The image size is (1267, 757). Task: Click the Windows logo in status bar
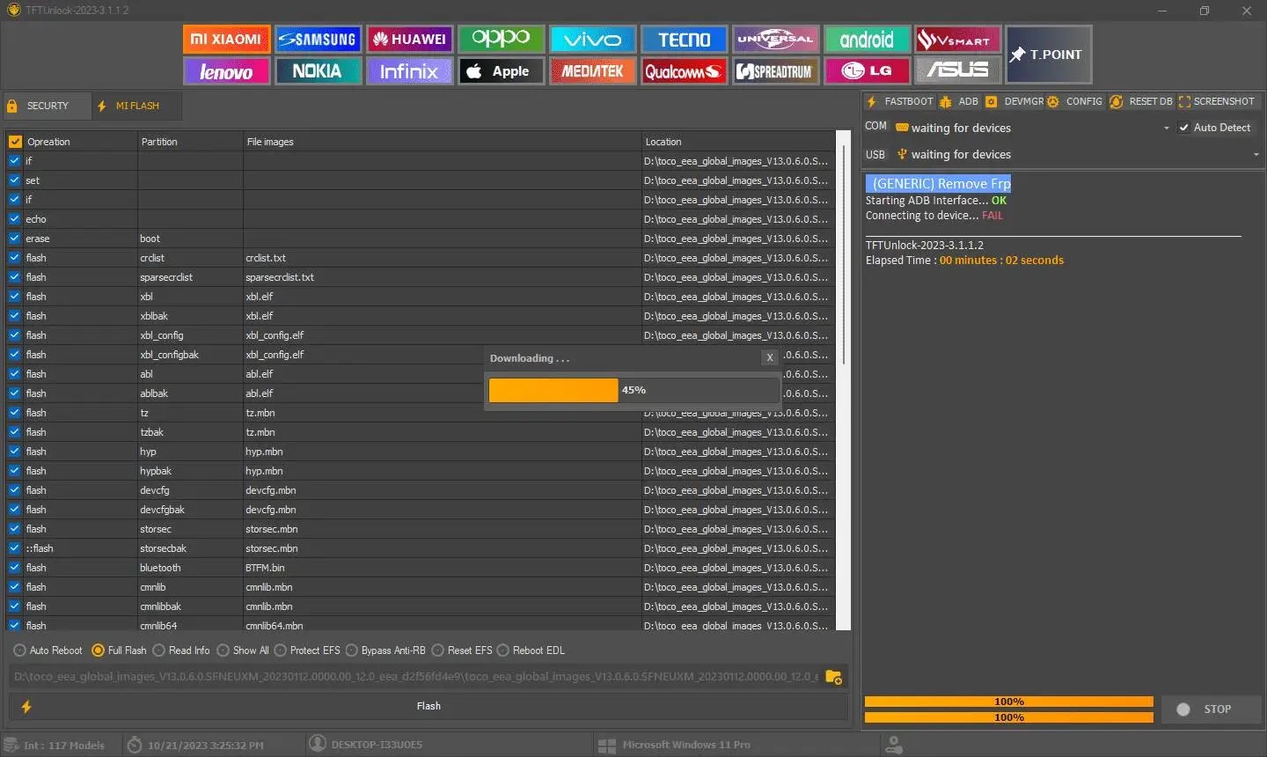coord(607,745)
